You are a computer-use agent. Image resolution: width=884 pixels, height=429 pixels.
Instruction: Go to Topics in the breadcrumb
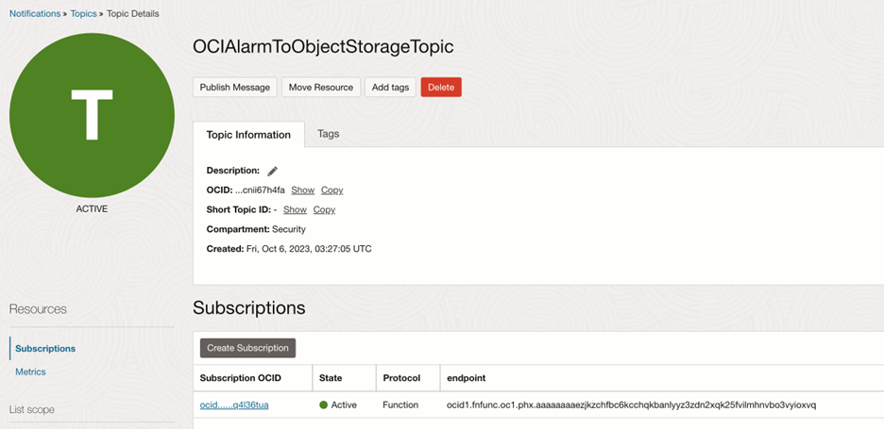click(84, 14)
